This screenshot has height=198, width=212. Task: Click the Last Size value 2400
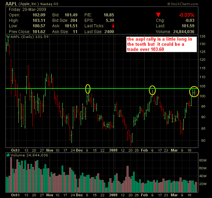(x=109, y=32)
